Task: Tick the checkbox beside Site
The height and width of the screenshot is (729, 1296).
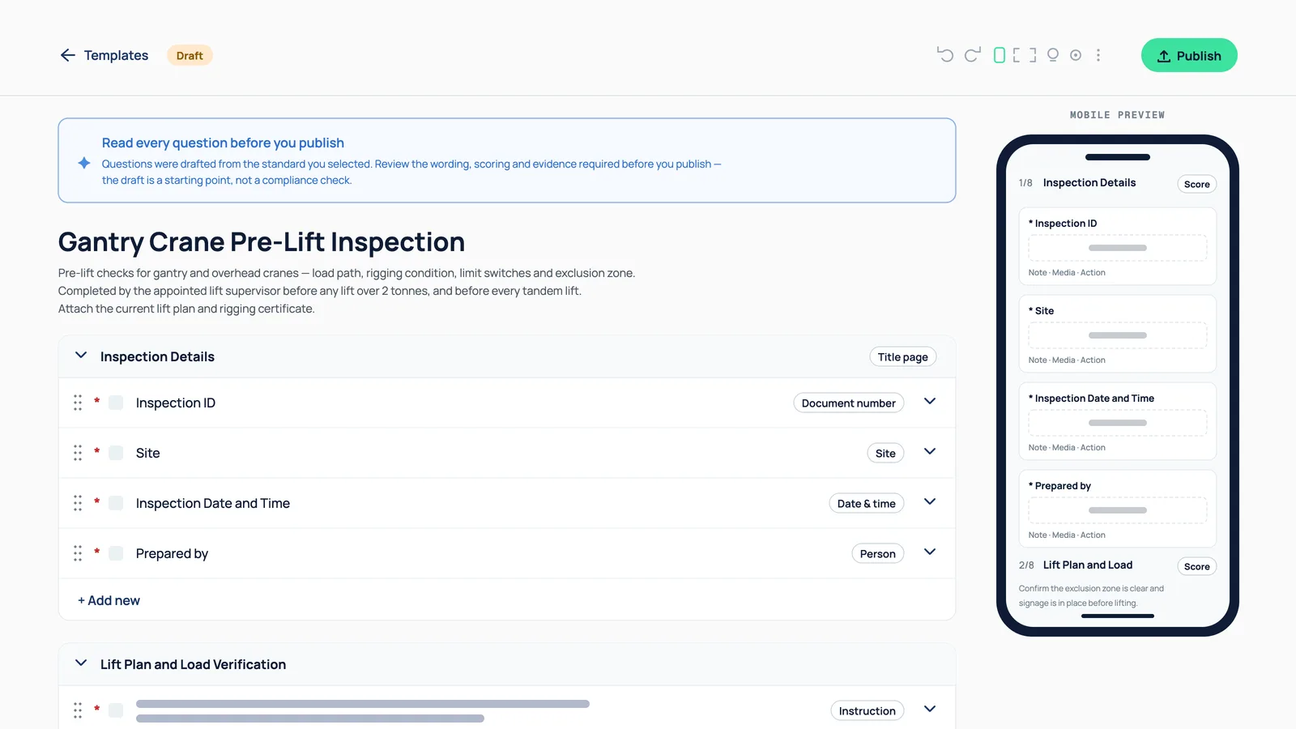Action: [116, 453]
